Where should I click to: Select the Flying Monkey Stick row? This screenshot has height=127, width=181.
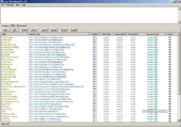89,82
